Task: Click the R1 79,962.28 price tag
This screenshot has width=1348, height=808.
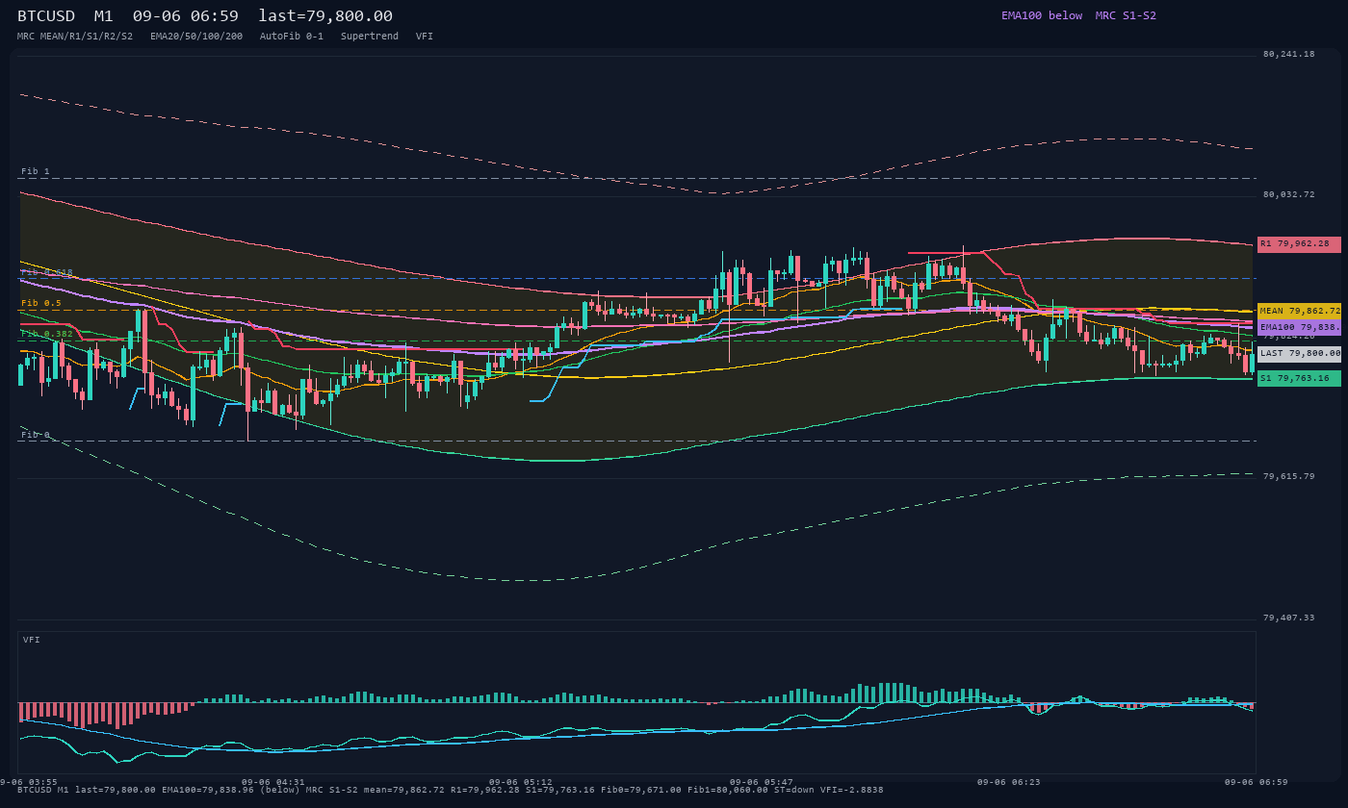Action: 1299,244
